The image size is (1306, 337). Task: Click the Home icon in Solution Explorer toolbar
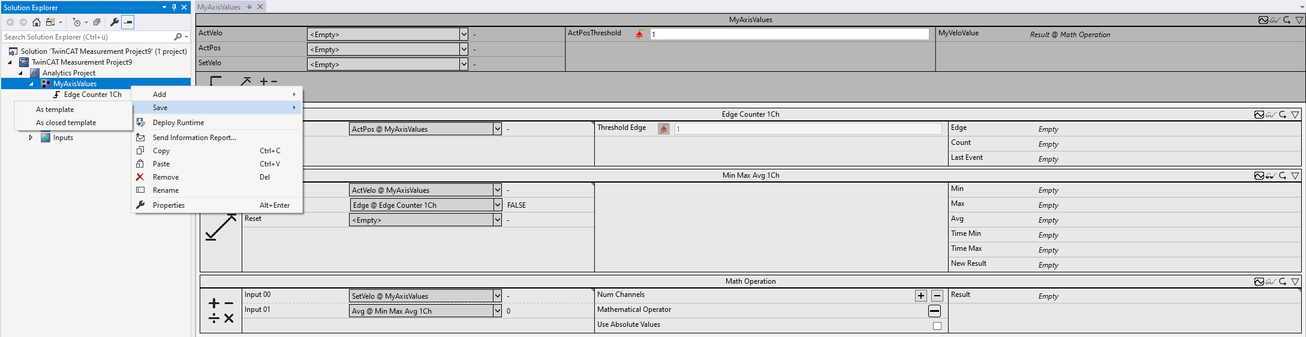pos(37,22)
